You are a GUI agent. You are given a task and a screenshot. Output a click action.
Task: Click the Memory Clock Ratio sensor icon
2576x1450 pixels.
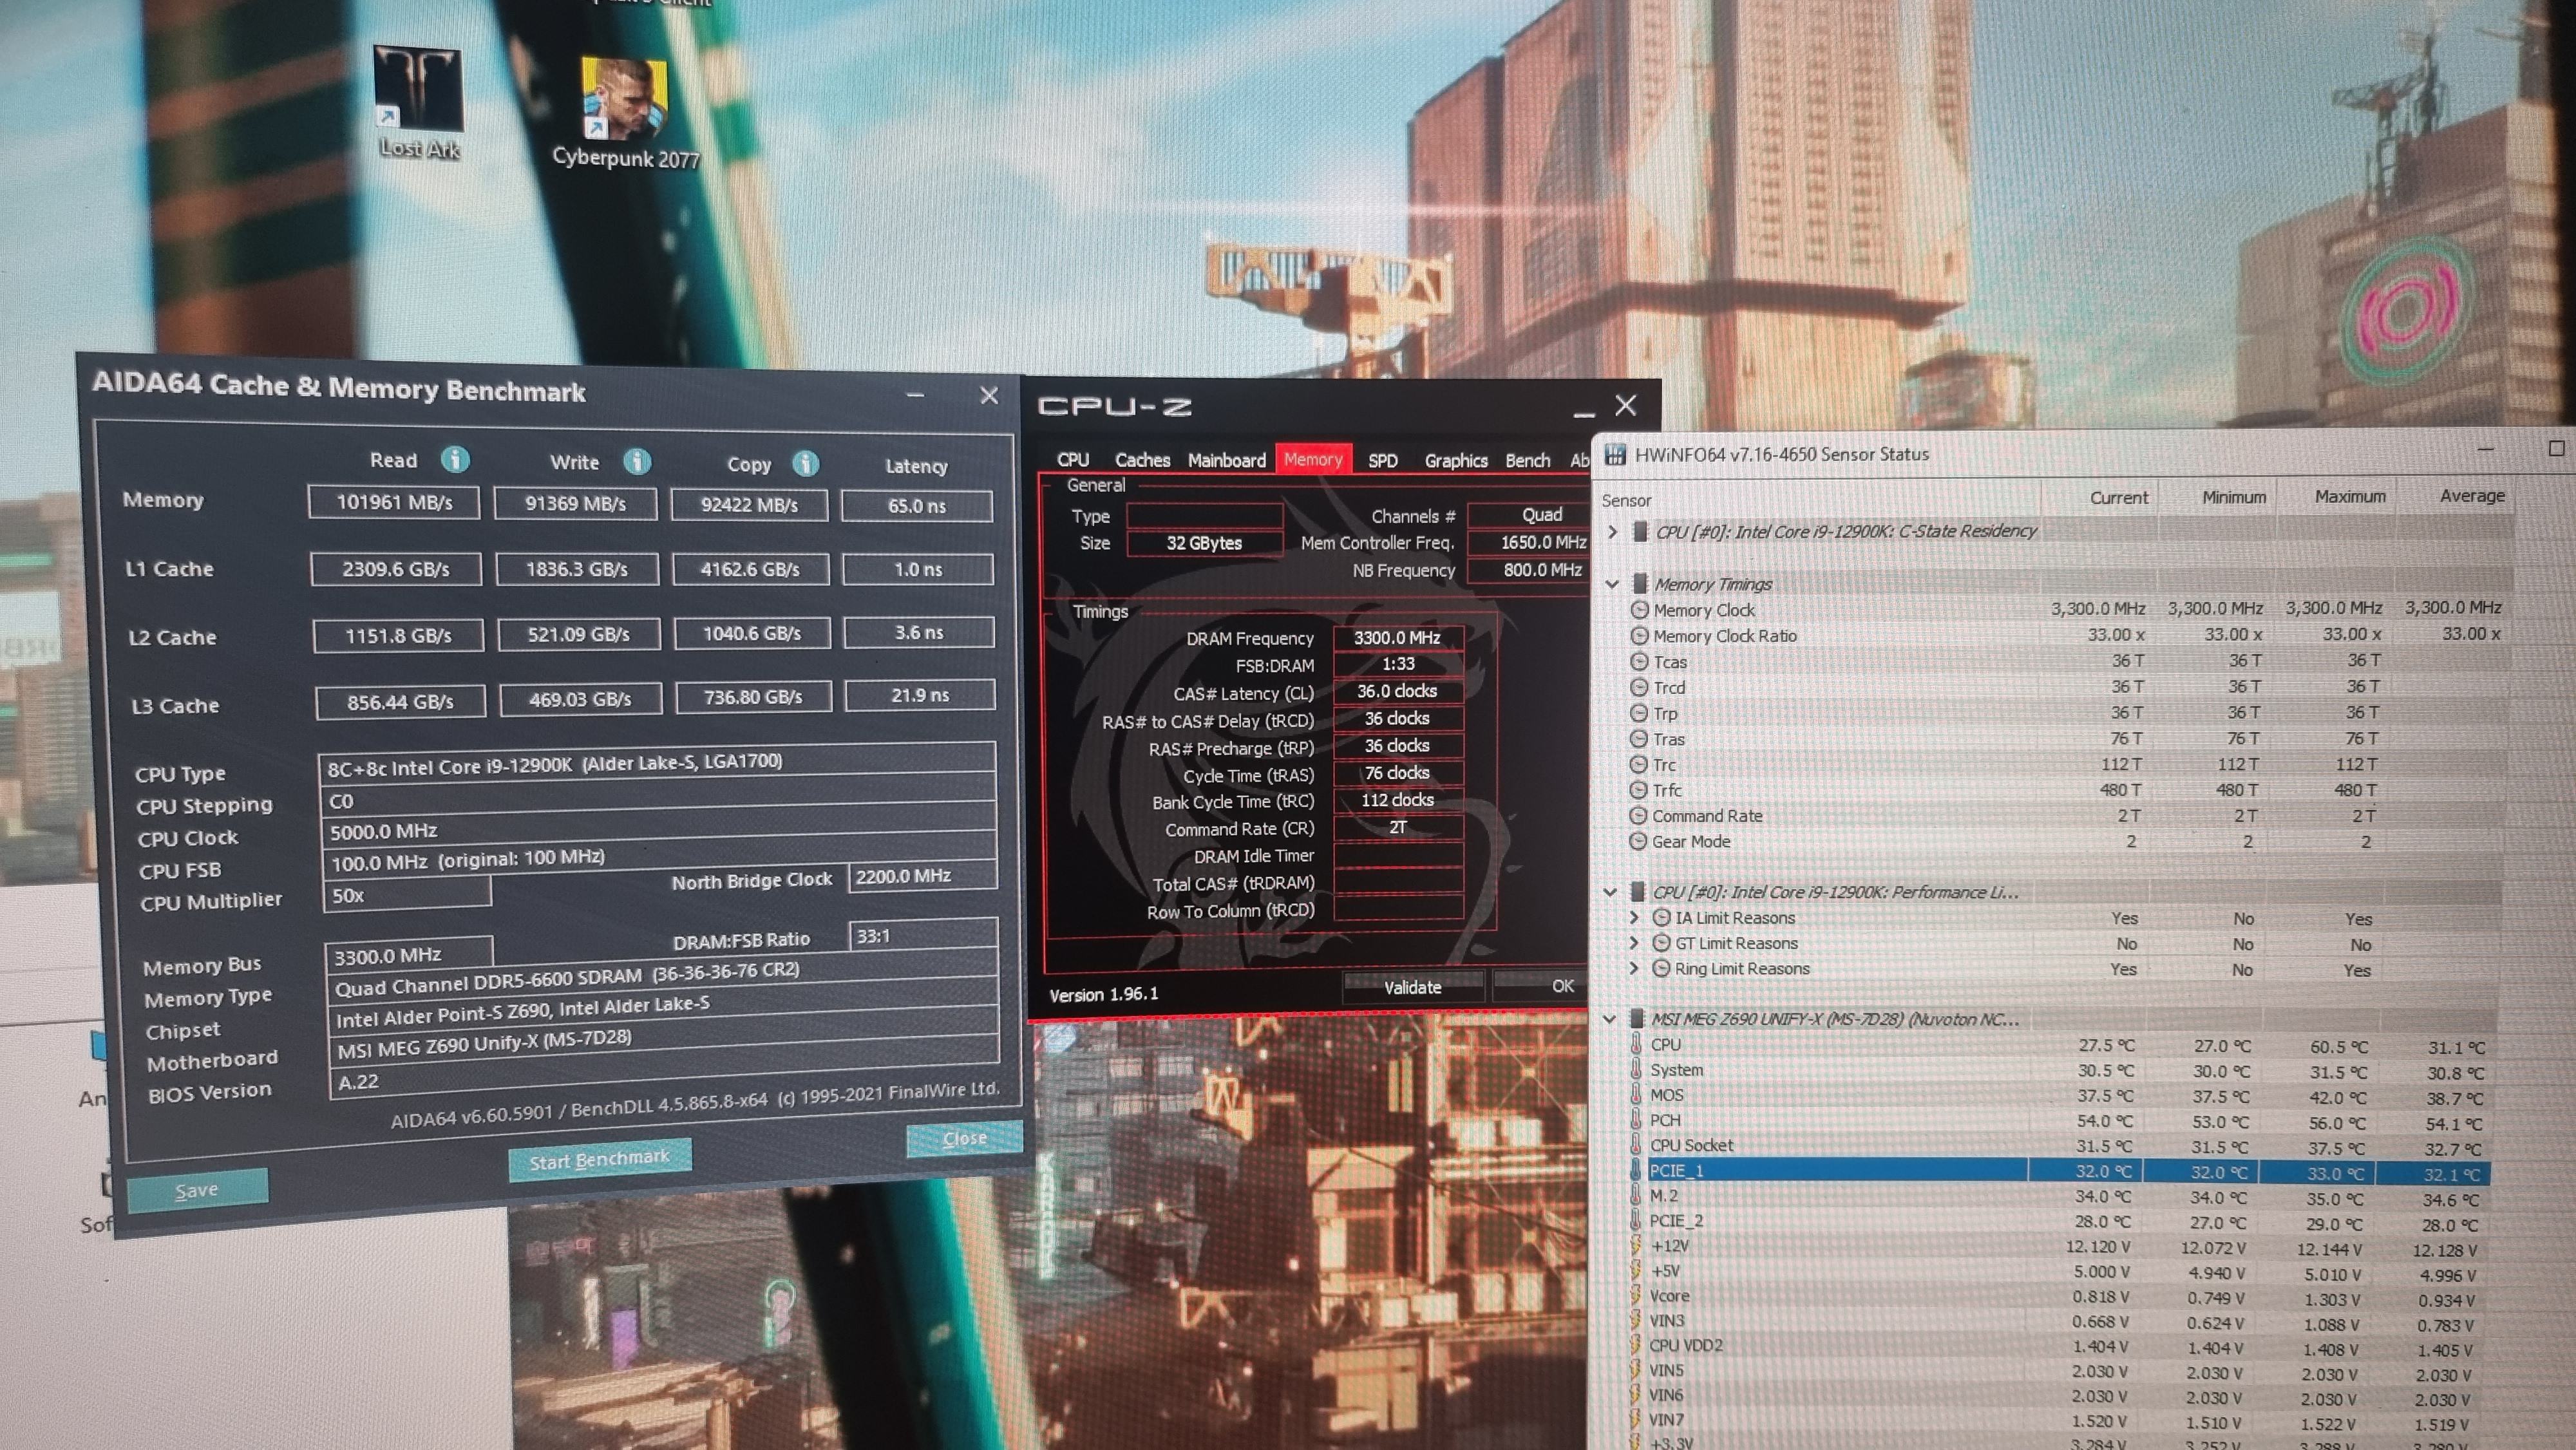click(1639, 635)
